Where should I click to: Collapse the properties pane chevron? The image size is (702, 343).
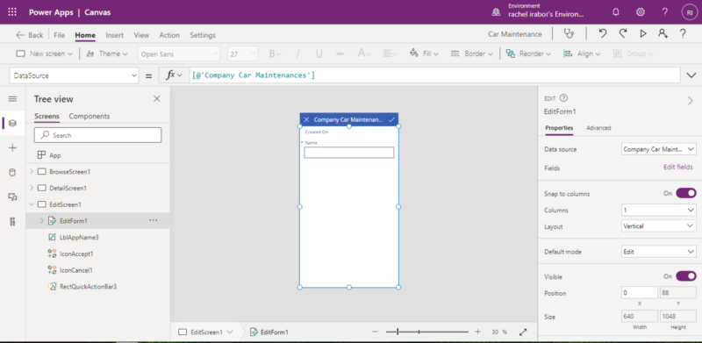click(x=691, y=101)
